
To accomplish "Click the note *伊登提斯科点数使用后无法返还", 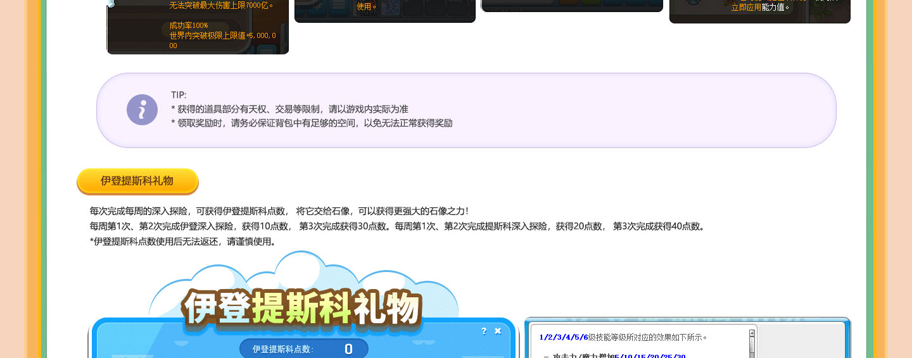I will 184,242.
